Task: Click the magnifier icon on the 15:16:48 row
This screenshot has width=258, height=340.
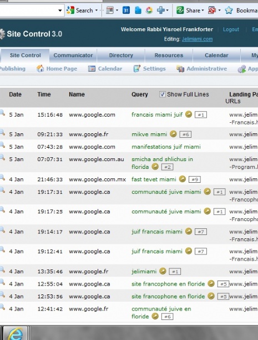Action: (x=2, y=113)
